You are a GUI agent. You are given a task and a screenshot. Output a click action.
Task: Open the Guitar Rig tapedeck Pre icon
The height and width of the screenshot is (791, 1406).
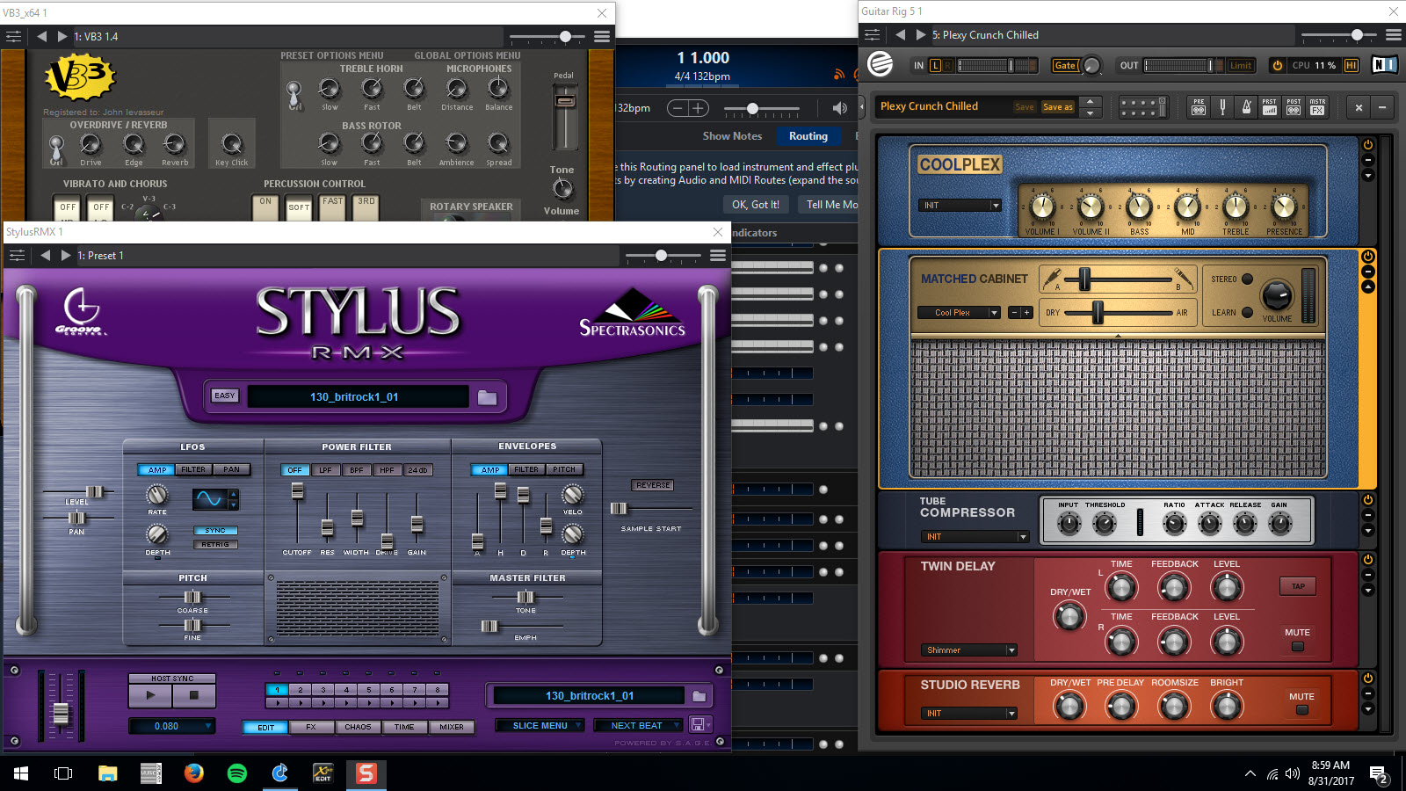click(1199, 107)
